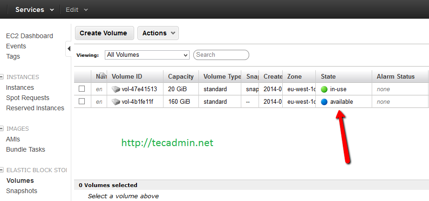
Task: Click the disk icon beside vol-4b1fe11f
Action: pos(116,102)
